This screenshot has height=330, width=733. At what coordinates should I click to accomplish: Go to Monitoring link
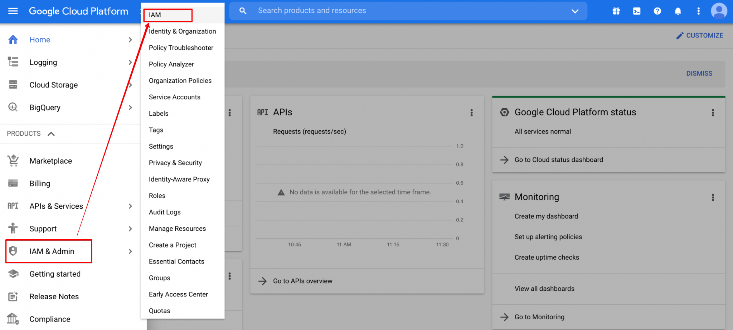pyautogui.click(x=539, y=317)
